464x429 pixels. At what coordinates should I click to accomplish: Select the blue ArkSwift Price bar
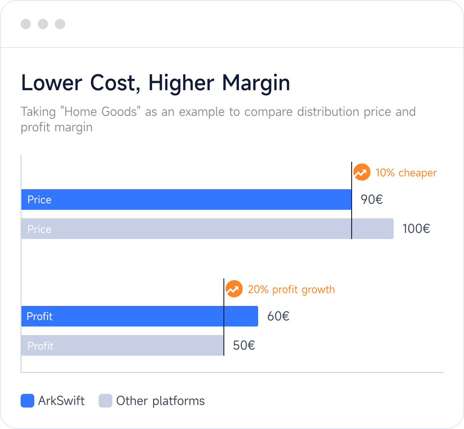point(186,199)
